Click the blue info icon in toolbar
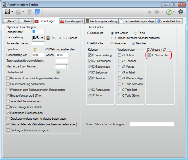 coord(37,12)
